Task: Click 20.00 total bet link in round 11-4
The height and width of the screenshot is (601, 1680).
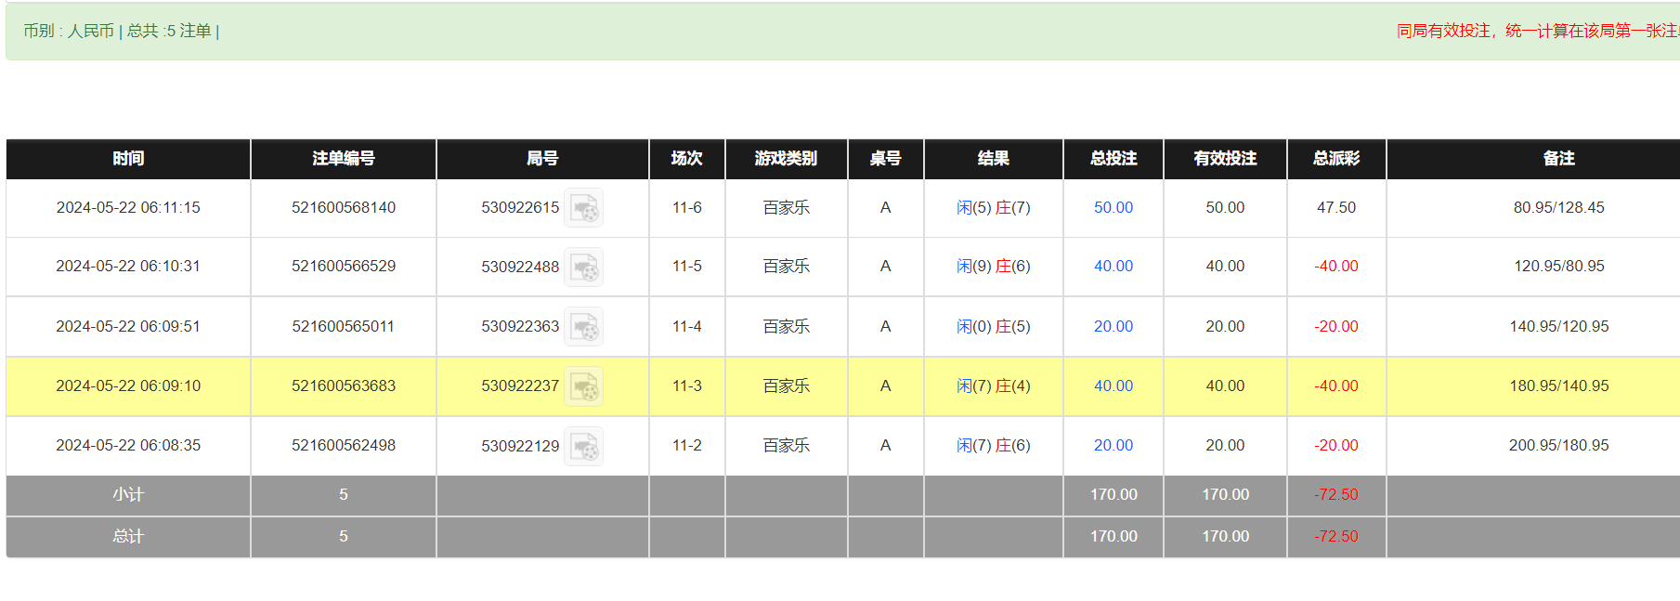Action: coord(1113,327)
